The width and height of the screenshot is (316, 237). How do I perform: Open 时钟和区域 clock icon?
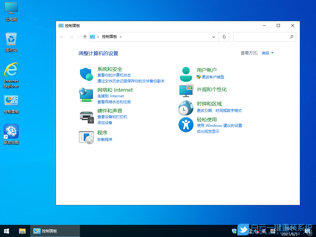186,108
